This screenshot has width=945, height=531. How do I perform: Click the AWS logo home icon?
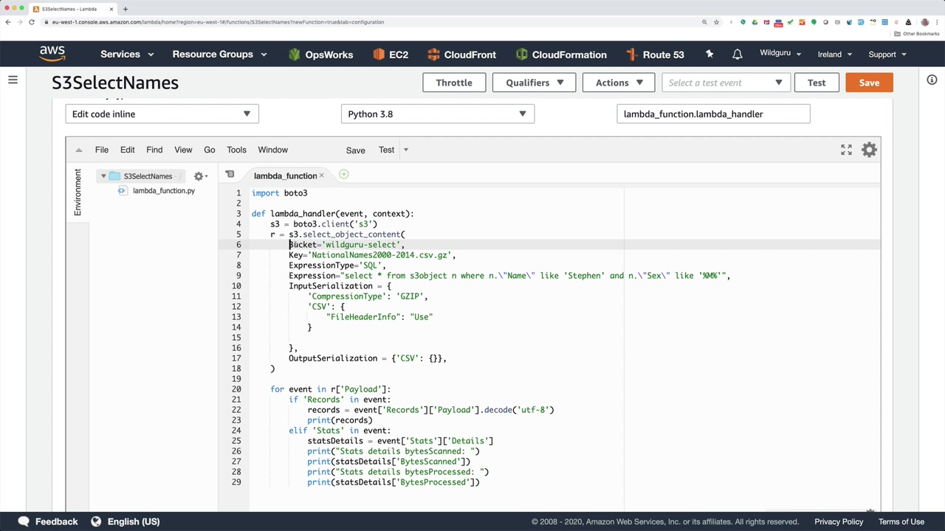[52, 54]
